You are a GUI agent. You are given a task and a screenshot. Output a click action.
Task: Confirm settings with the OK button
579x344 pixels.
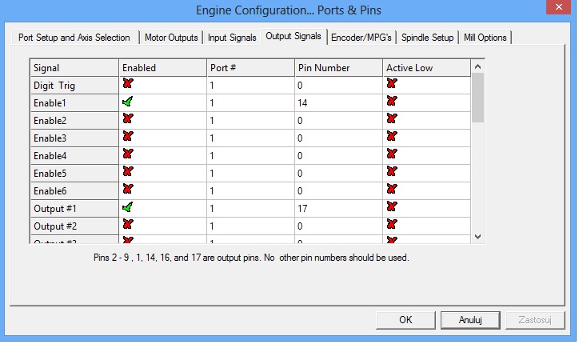click(405, 320)
